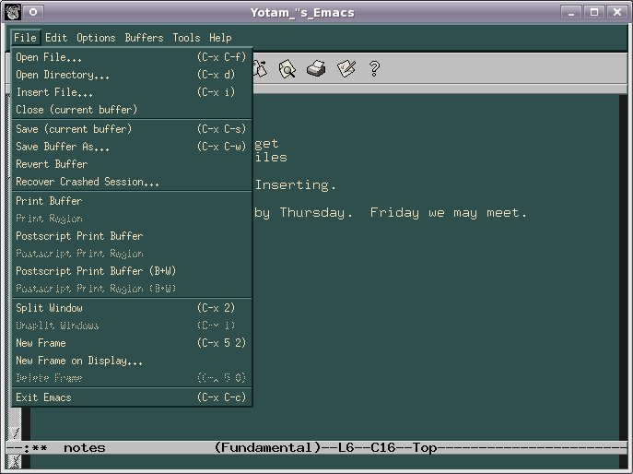Click L6 line indicator in mode line
Viewport: 633px width, 474px height.
click(x=346, y=448)
